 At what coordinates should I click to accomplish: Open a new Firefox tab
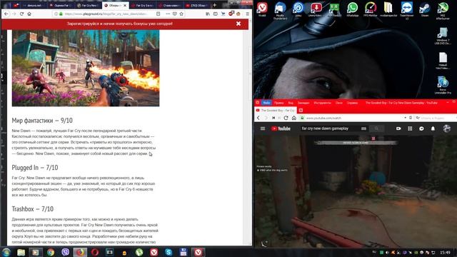214,5
